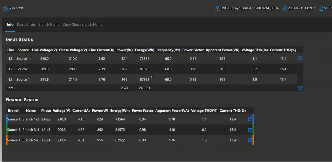Screen dimensions: 332x162
Task: Click the location pin icon near the PDU name
Action: pyautogui.click(x=217, y=8)
